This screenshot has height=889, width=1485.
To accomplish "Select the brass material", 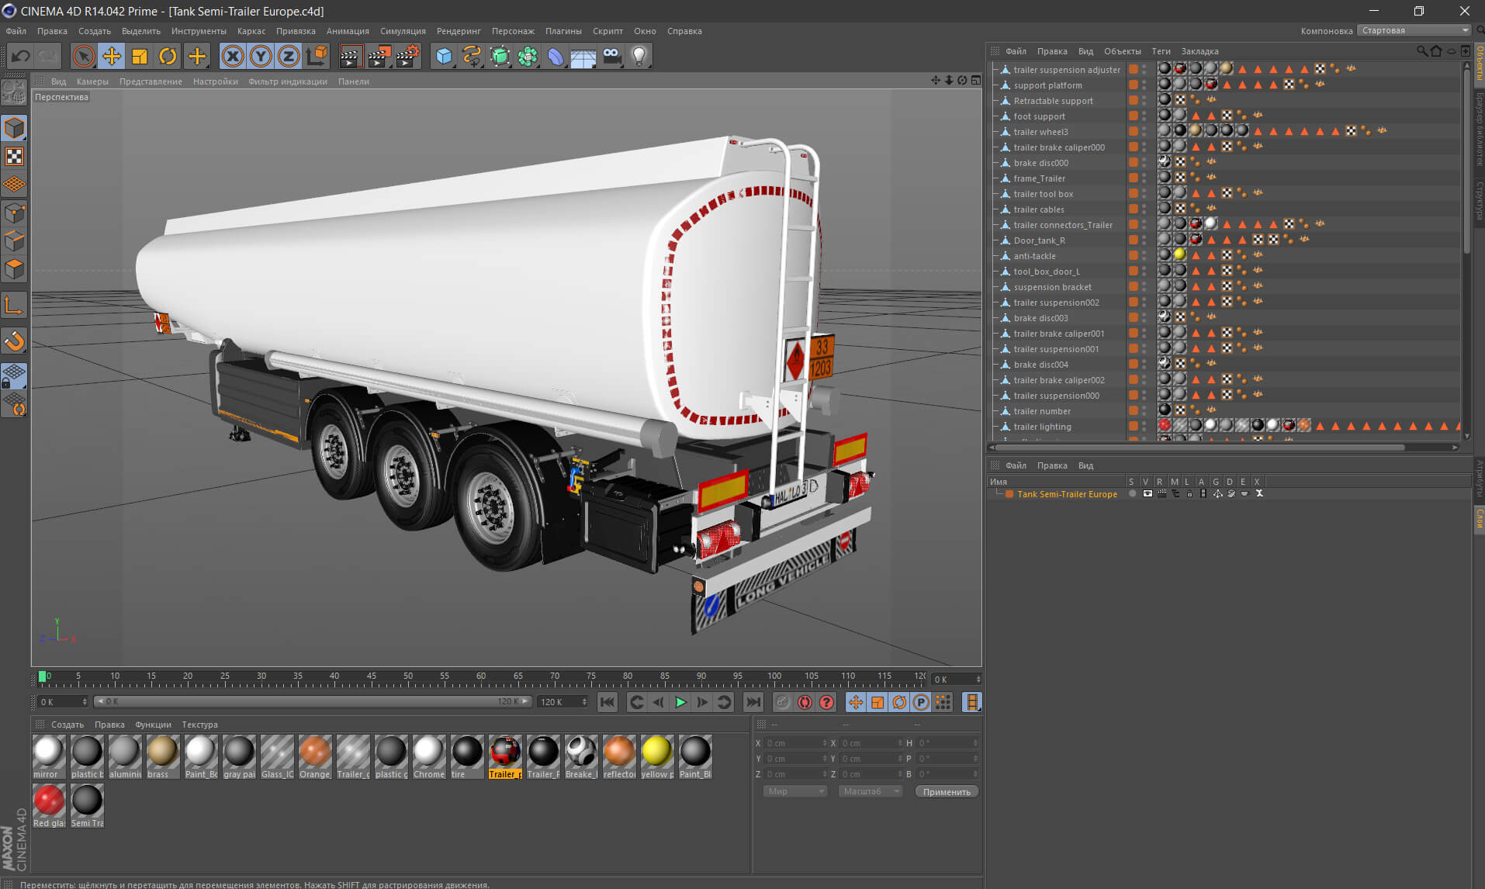I will [162, 756].
